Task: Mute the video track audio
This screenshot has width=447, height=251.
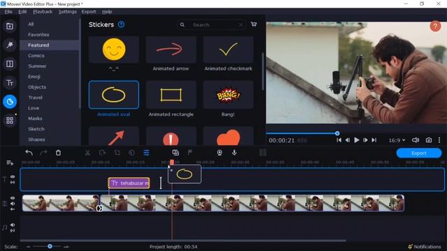Action: [x=13, y=204]
